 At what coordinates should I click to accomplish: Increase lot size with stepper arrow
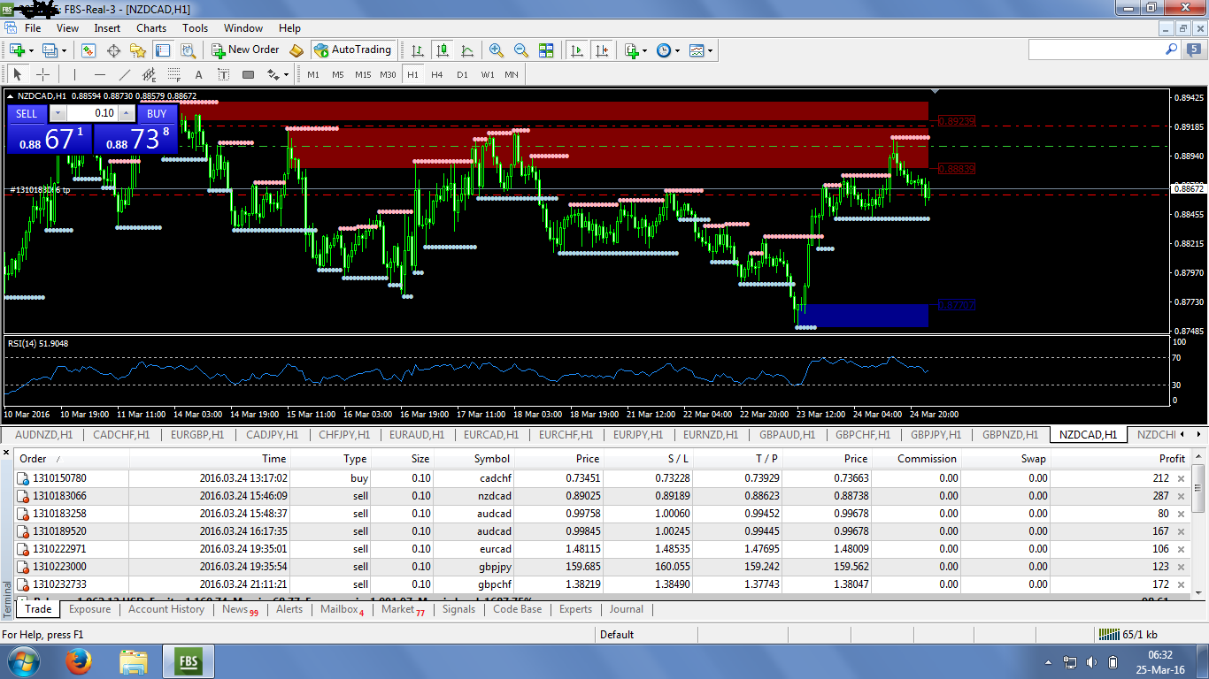[x=127, y=113]
